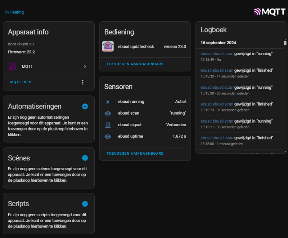Open the In Heating breadcrumb link
The width and height of the screenshot is (288, 238).
click(14, 12)
